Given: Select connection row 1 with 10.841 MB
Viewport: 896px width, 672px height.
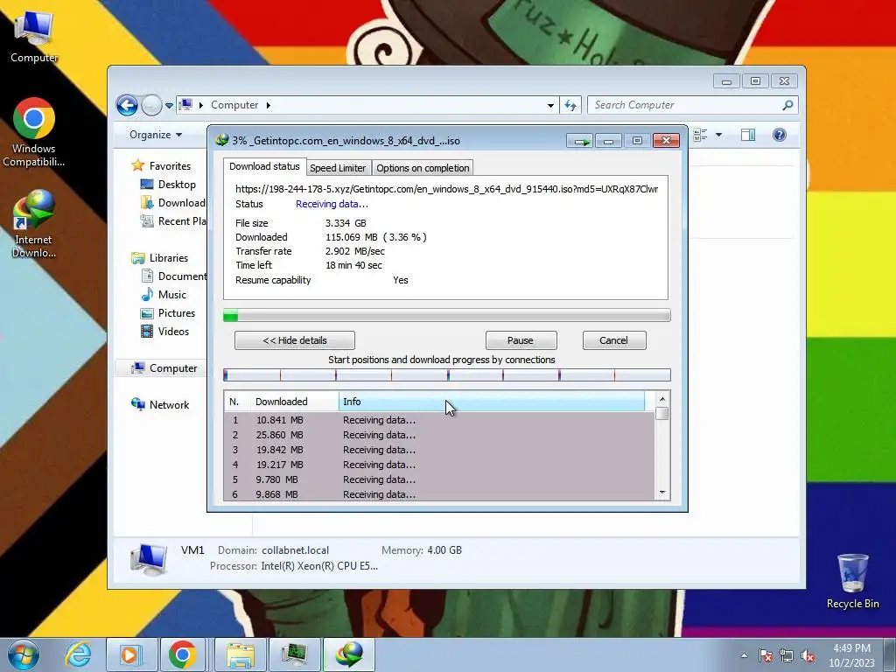Looking at the screenshot, I should click(439, 420).
